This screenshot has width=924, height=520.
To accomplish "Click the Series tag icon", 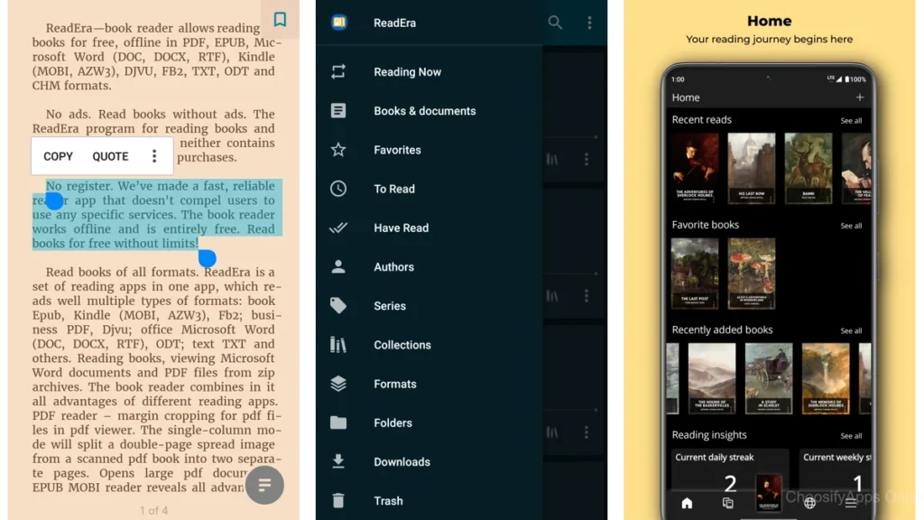I will point(337,305).
